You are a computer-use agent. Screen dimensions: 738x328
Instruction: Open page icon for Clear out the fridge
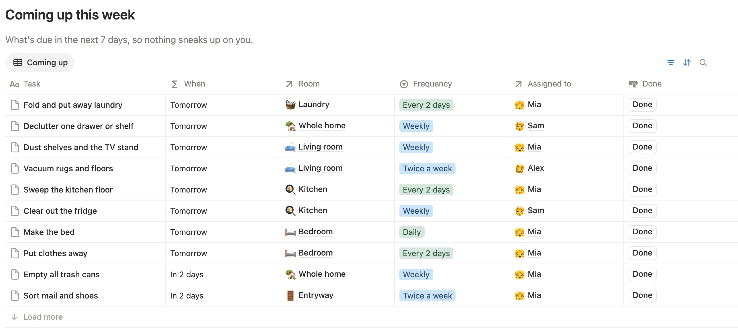[x=15, y=211]
